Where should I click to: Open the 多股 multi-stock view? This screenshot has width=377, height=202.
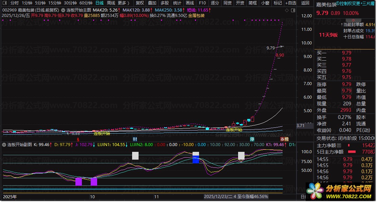[165, 3]
